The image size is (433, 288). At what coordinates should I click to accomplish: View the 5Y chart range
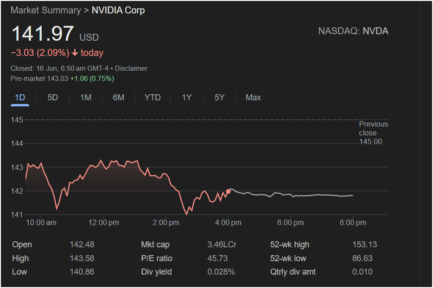point(220,98)
